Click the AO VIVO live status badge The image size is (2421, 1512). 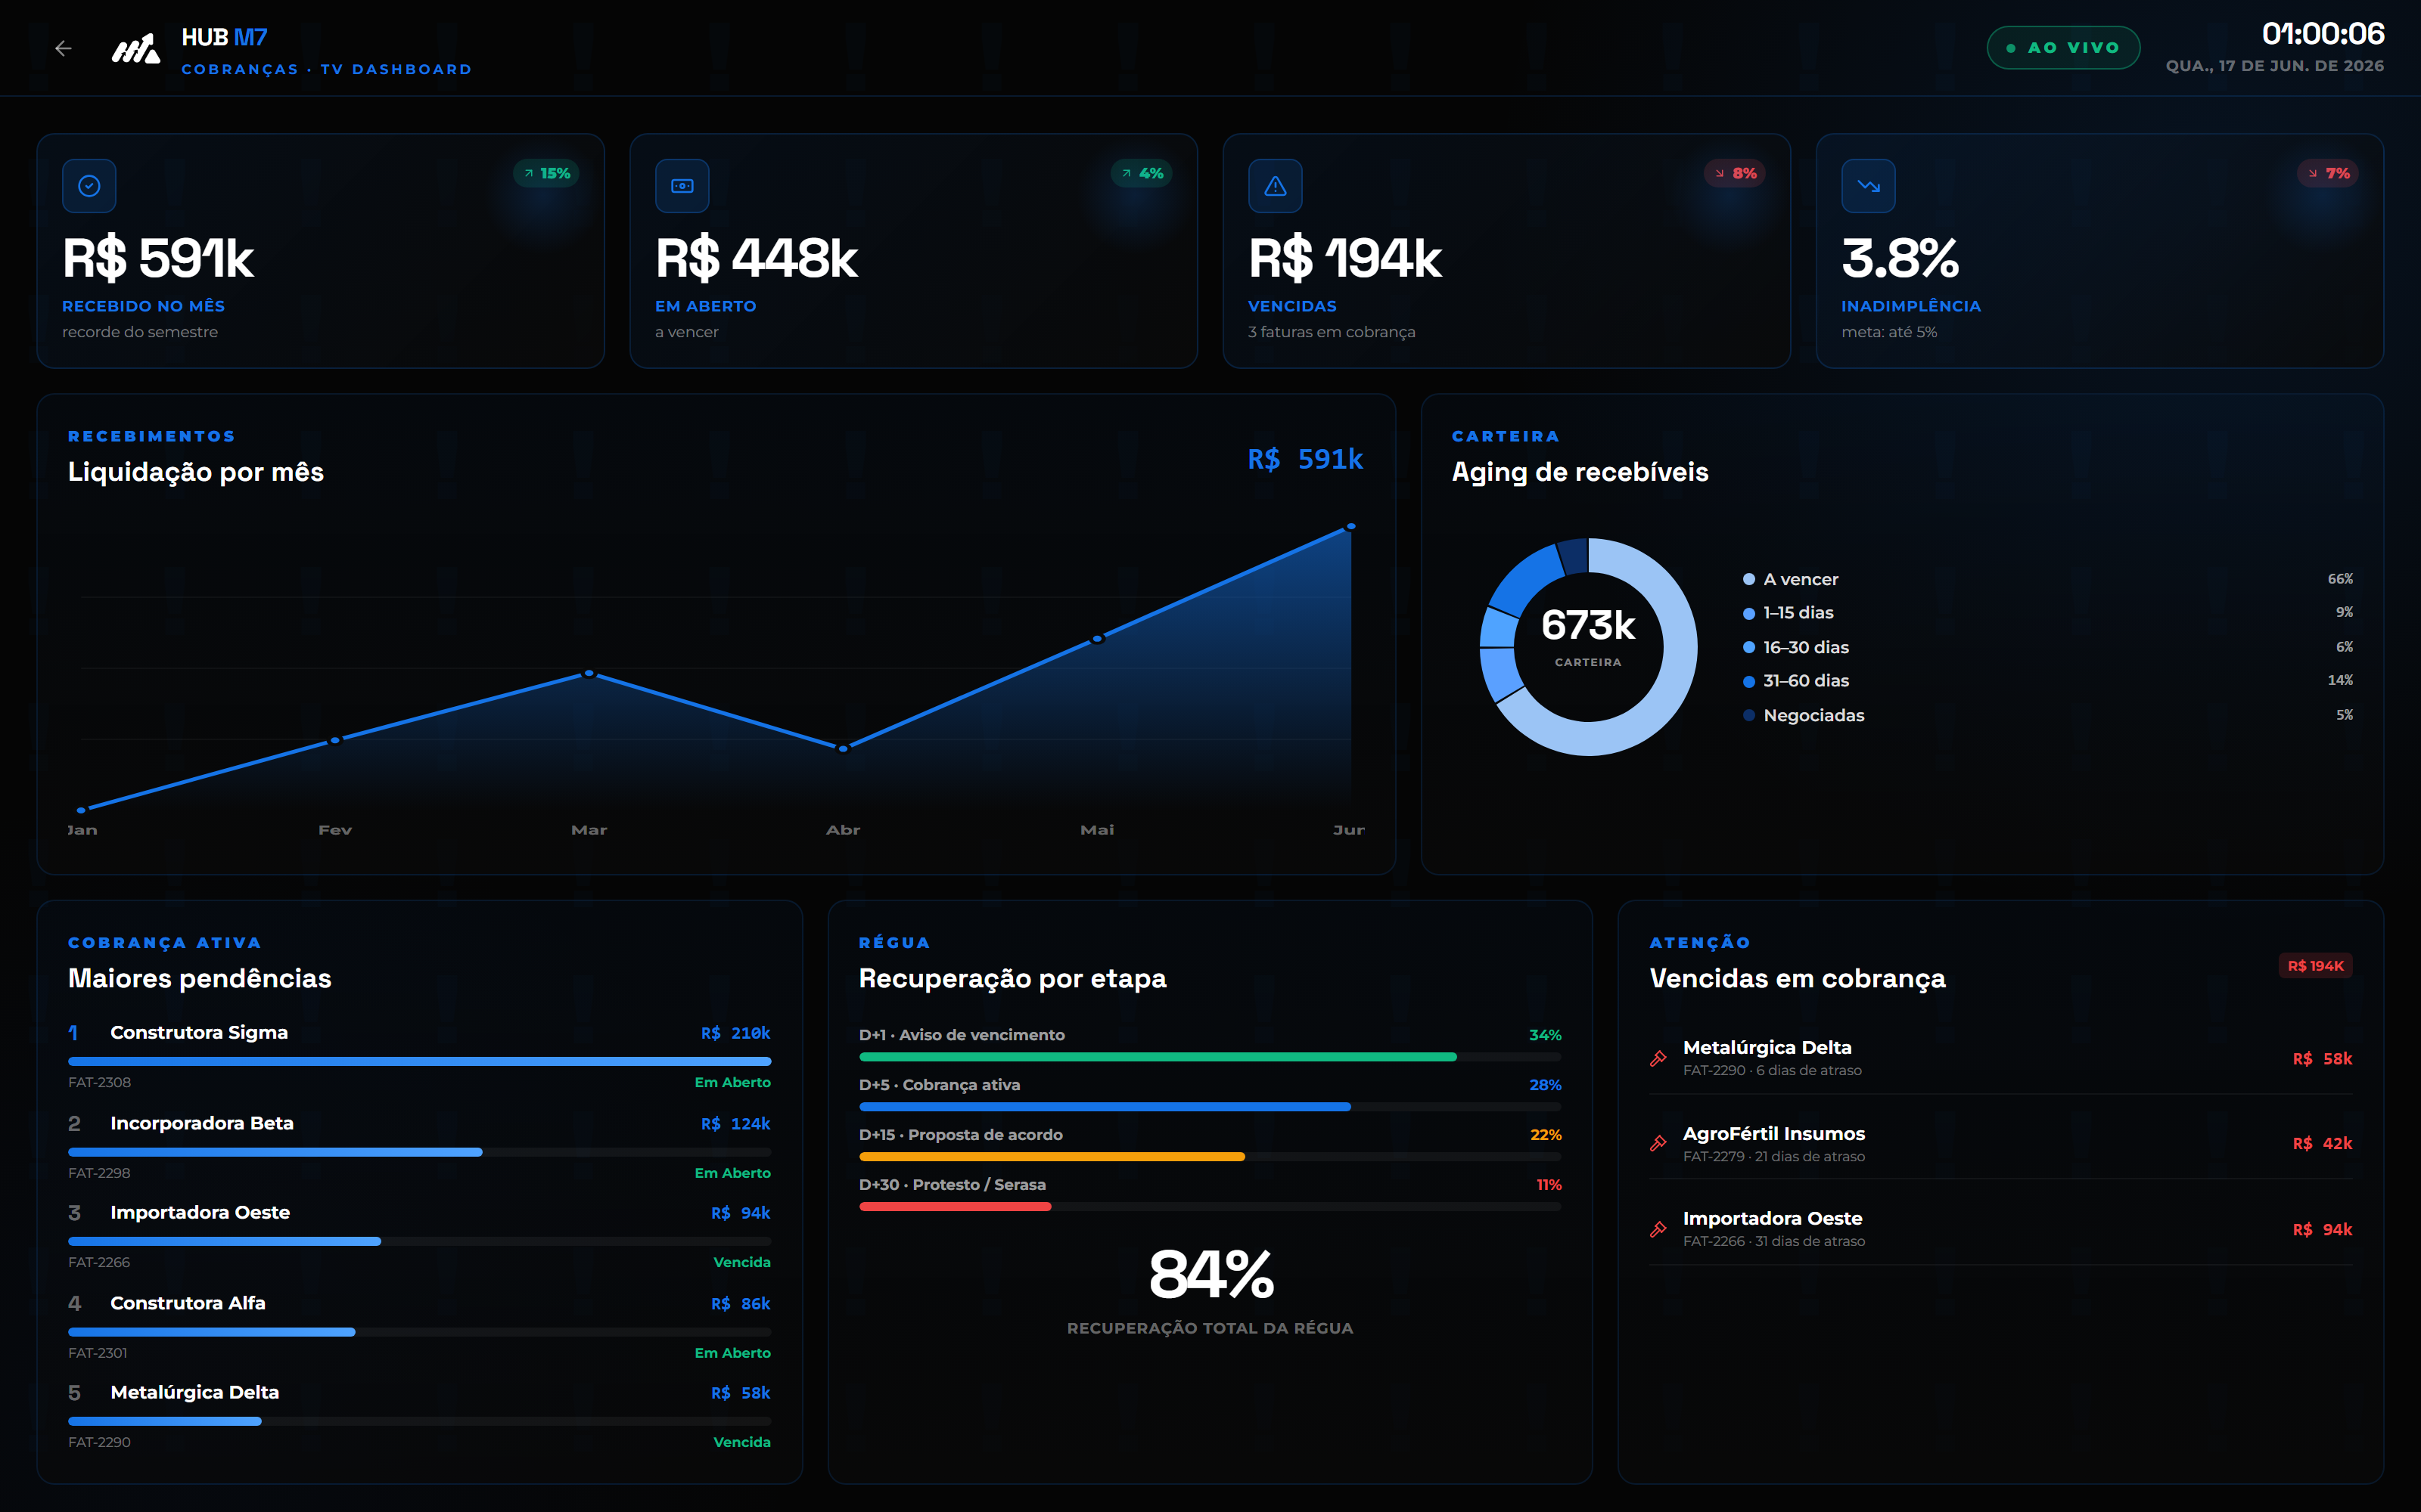[2063, 48]
